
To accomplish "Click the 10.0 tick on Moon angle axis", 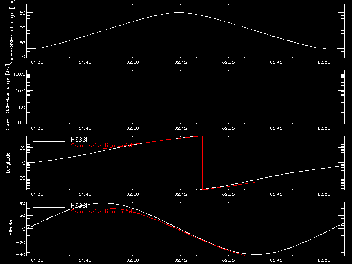I will (x=20, y=91).
